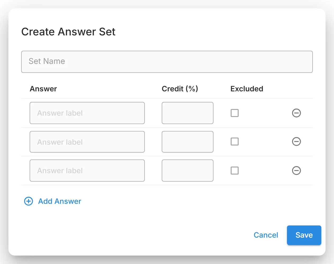The height and width of the screenshot is (264, 334).
Task: Click the Create Answer Set title
Action: [68, 32]
